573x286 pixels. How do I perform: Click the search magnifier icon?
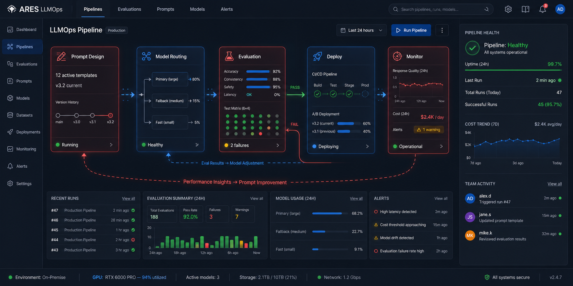coord(395,9)
